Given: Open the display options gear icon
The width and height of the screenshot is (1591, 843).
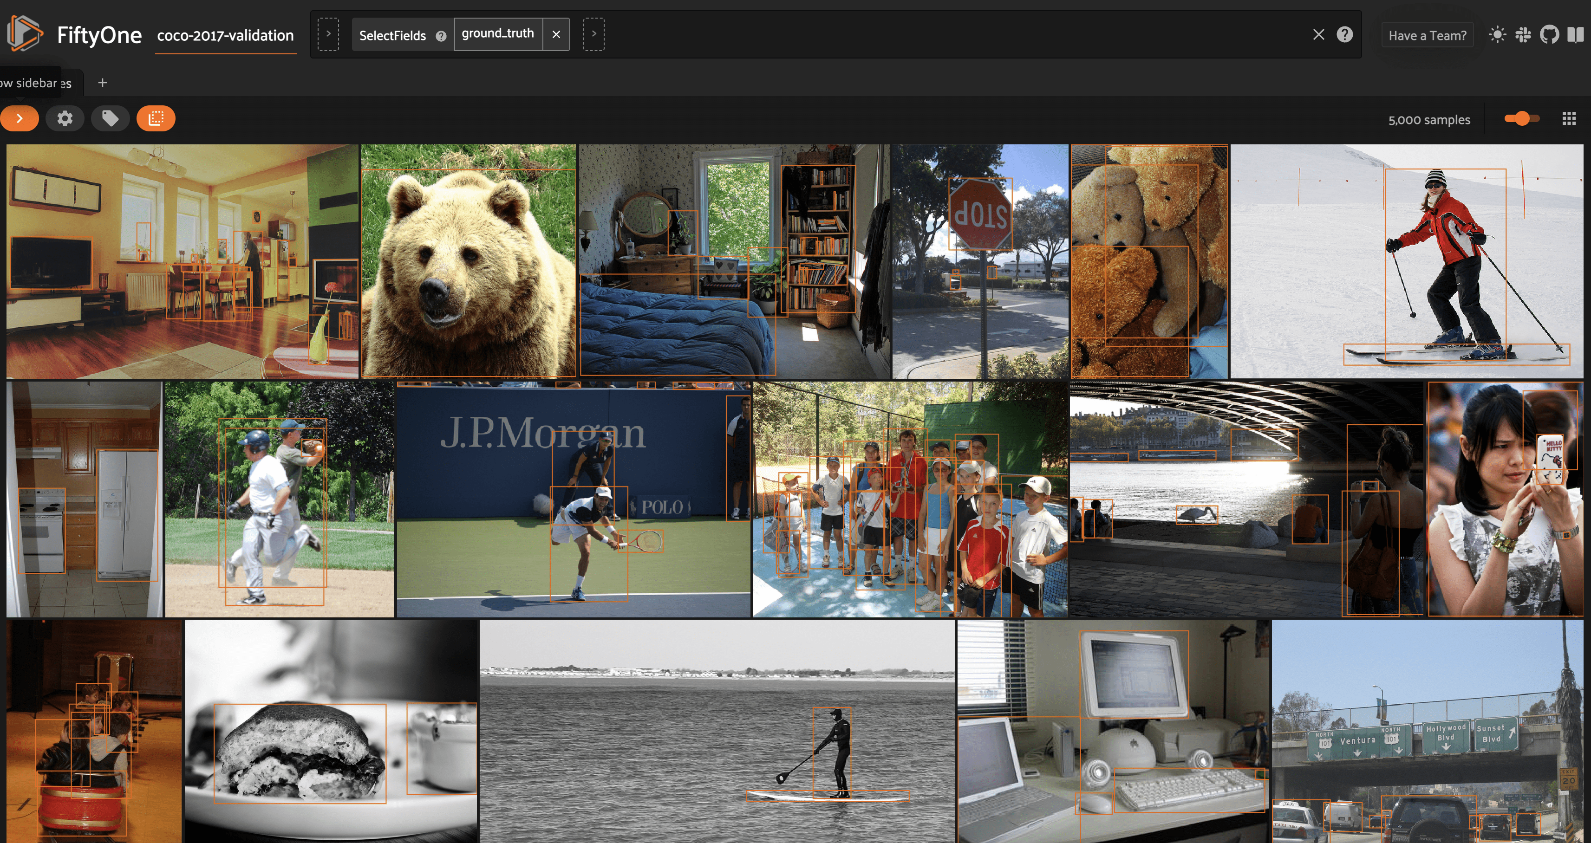Looking at the screenshot, I should click(x=65, y=118).
